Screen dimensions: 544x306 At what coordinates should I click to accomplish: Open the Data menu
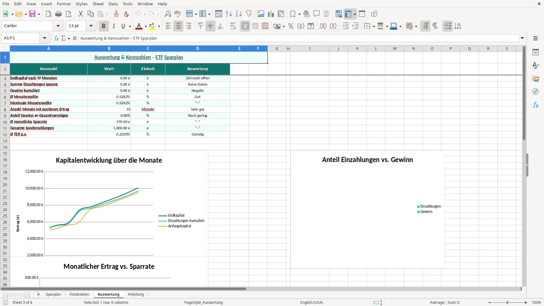113,4
